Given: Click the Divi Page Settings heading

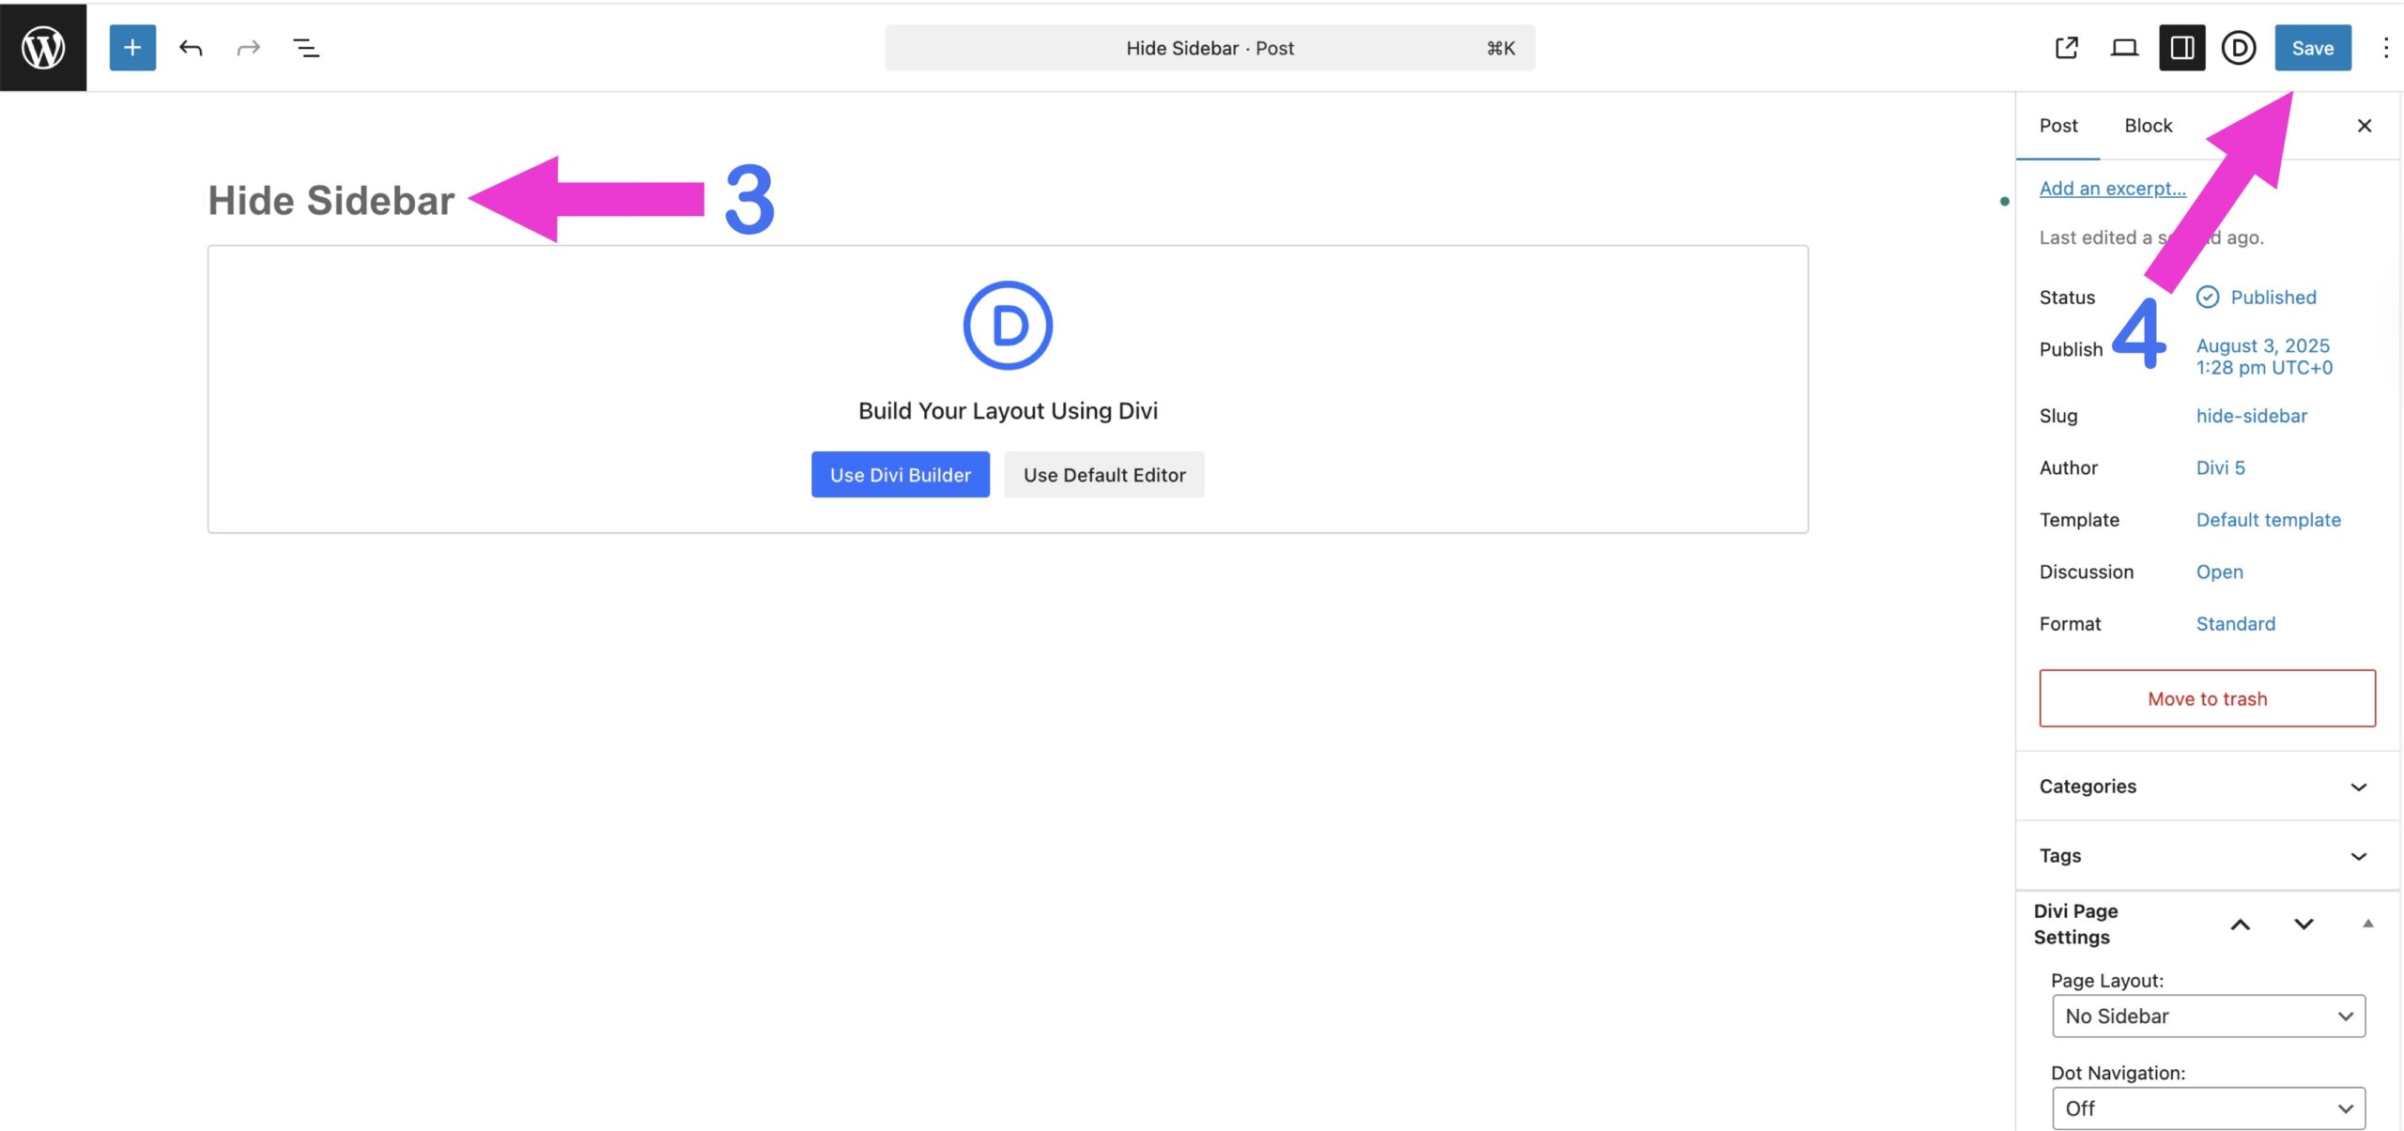Looking at the screenshot, I should coord(2076,925).
